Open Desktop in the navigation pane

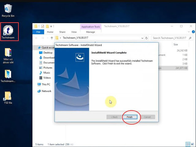pos(46,53)
